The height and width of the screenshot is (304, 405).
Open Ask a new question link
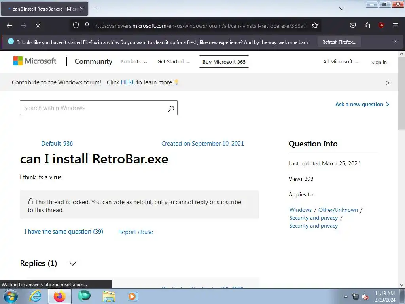pos(362,104)
